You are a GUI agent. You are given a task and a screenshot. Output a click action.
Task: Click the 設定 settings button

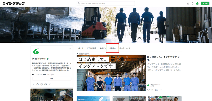click(x=52, y=78)
